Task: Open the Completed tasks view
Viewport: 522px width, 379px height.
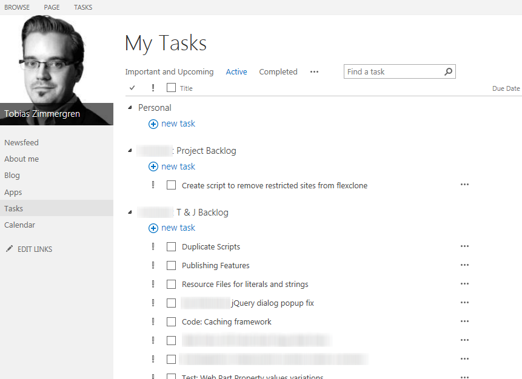Action: [278, 71]
